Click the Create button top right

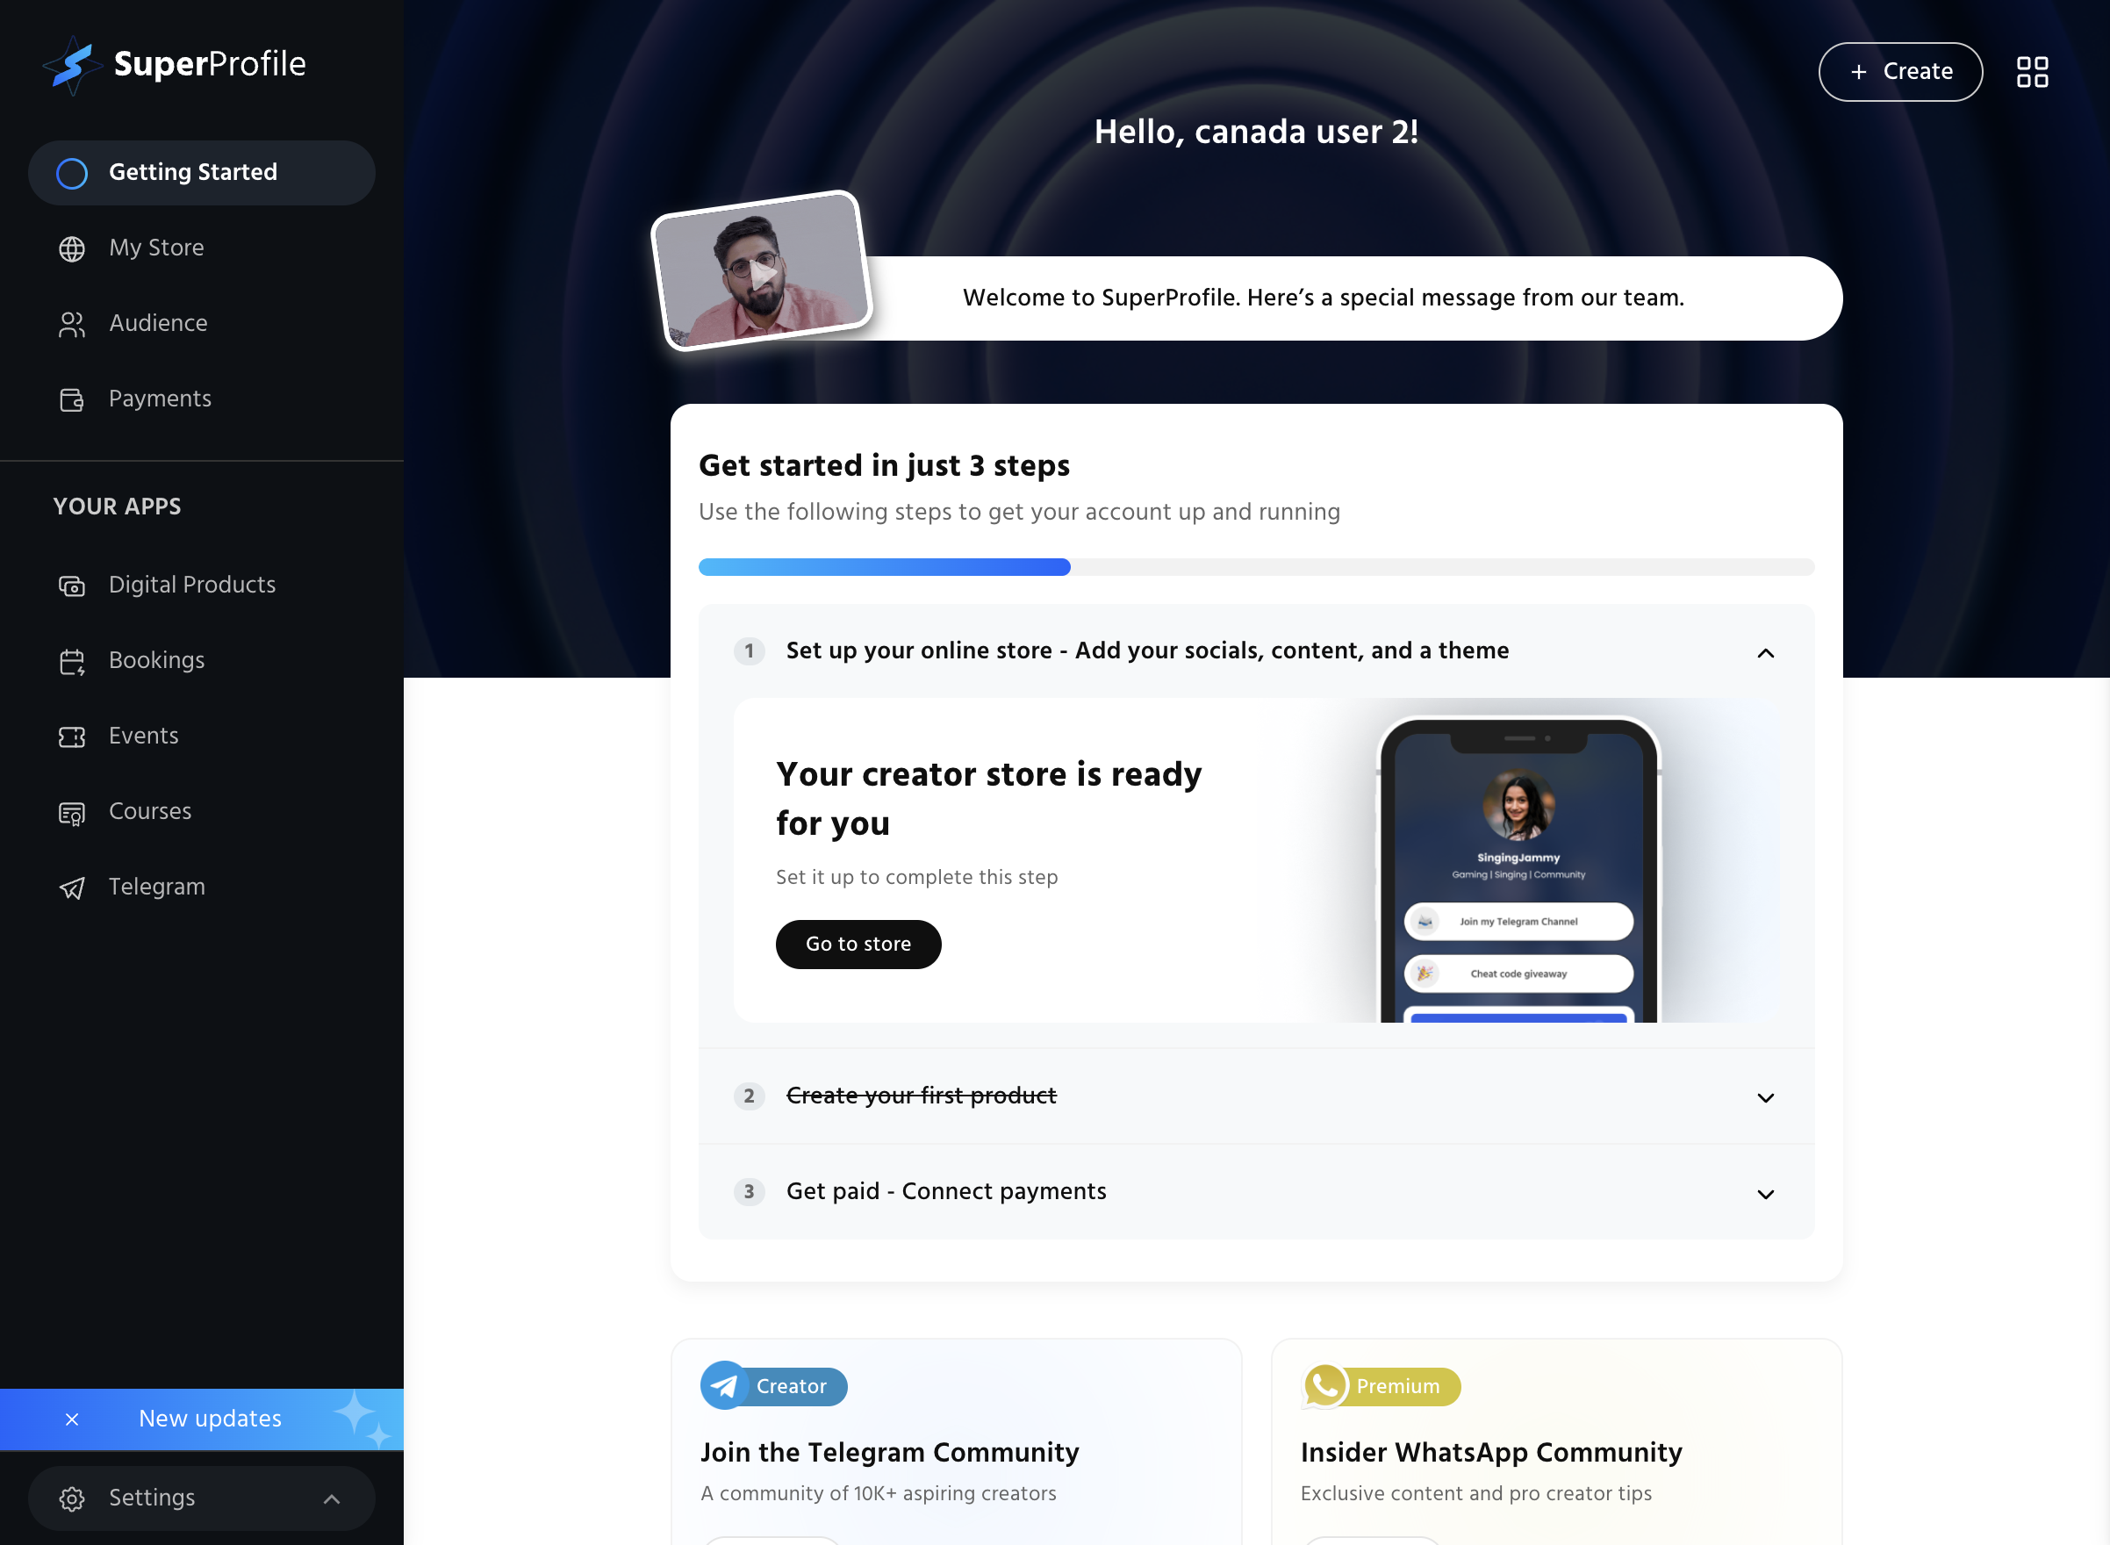[x=1900, y=72]
